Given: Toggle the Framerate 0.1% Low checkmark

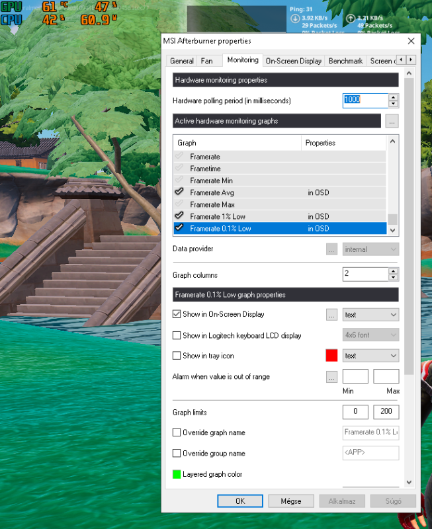Looking at the screenshot, I should tap(179, 228).
